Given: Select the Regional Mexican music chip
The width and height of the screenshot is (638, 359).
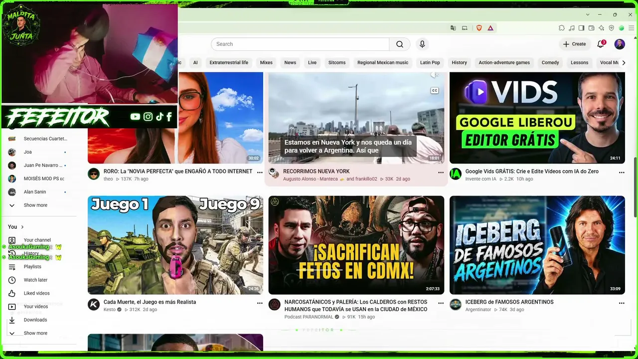Looking at the screenshot, I should point(383,63).
